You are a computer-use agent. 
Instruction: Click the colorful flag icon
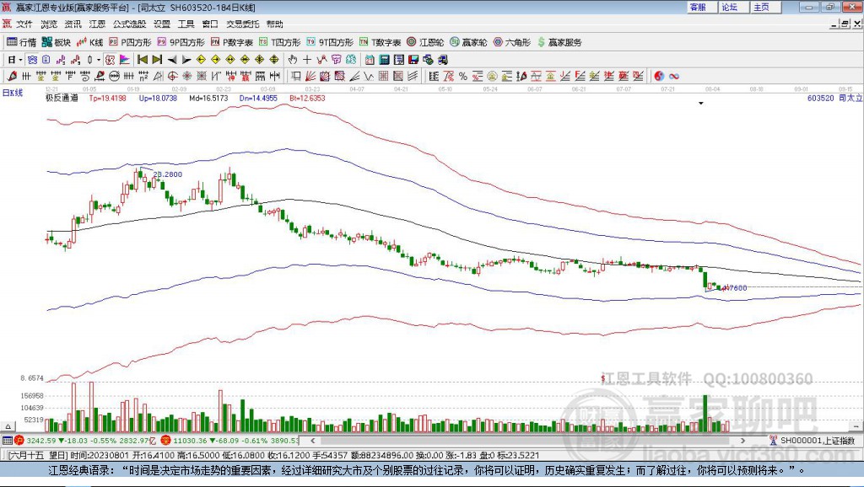pyautogui.click(x=125, y=60)
